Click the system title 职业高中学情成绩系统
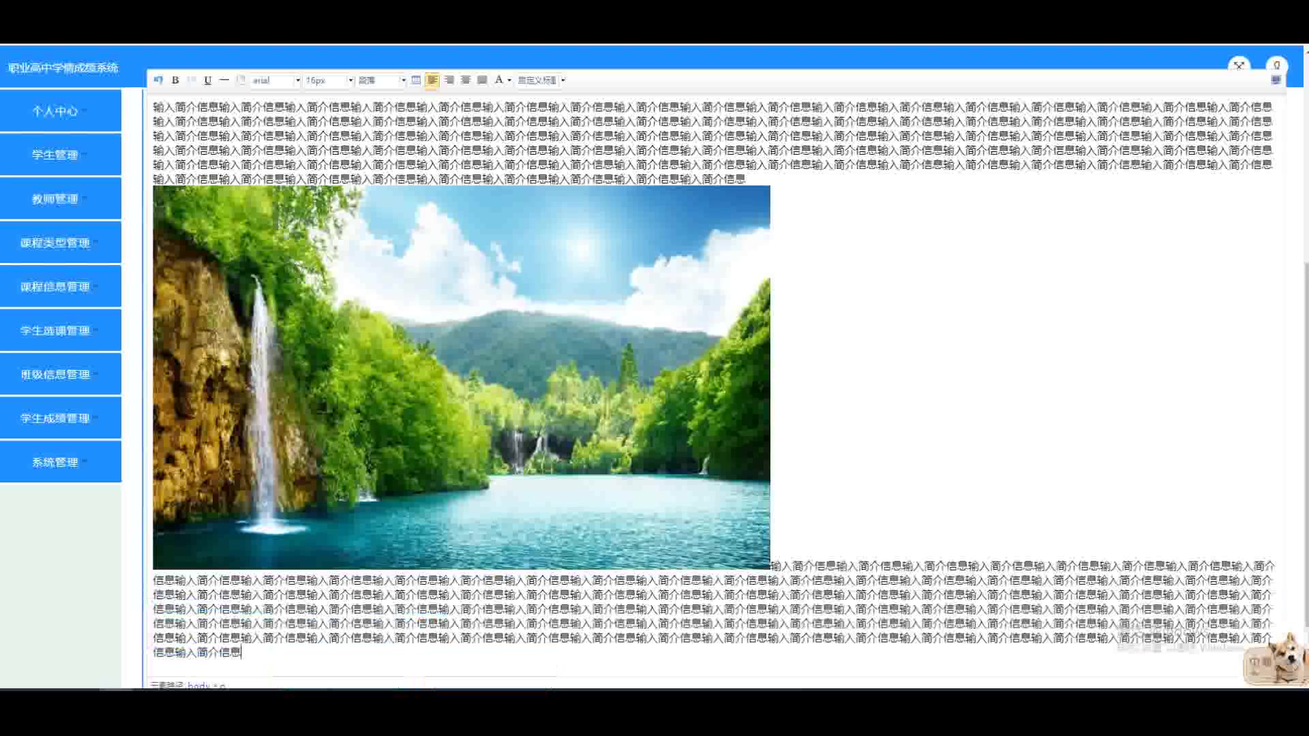 click(63, 67)
